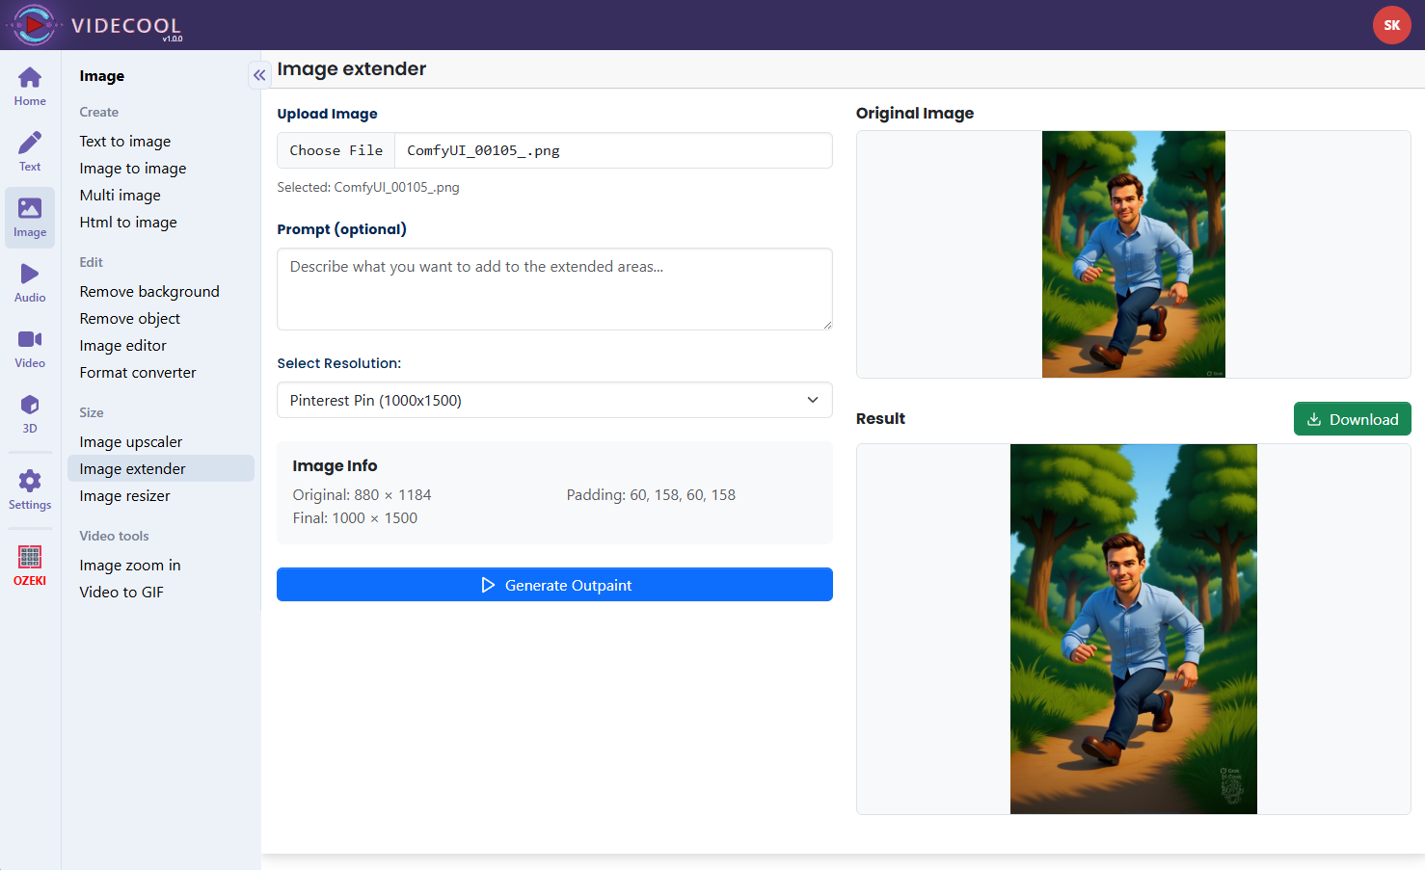The width and height of the screenshot is (1425, 870).
Task: Click the OZEKI icon in sidebar
Action: click(30, 565)
